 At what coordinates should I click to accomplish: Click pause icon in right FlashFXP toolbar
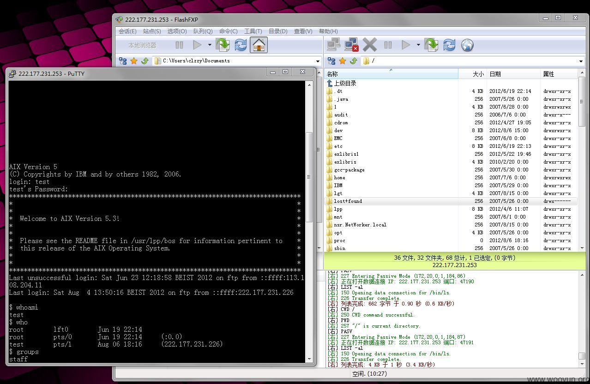388,45
